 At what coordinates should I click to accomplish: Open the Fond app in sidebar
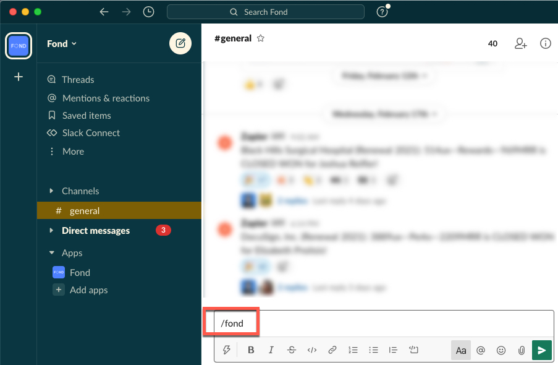[72, 273]
